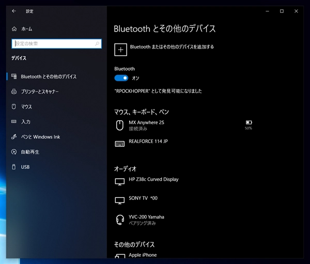Click the 50% battery level text

pos(249,128)
